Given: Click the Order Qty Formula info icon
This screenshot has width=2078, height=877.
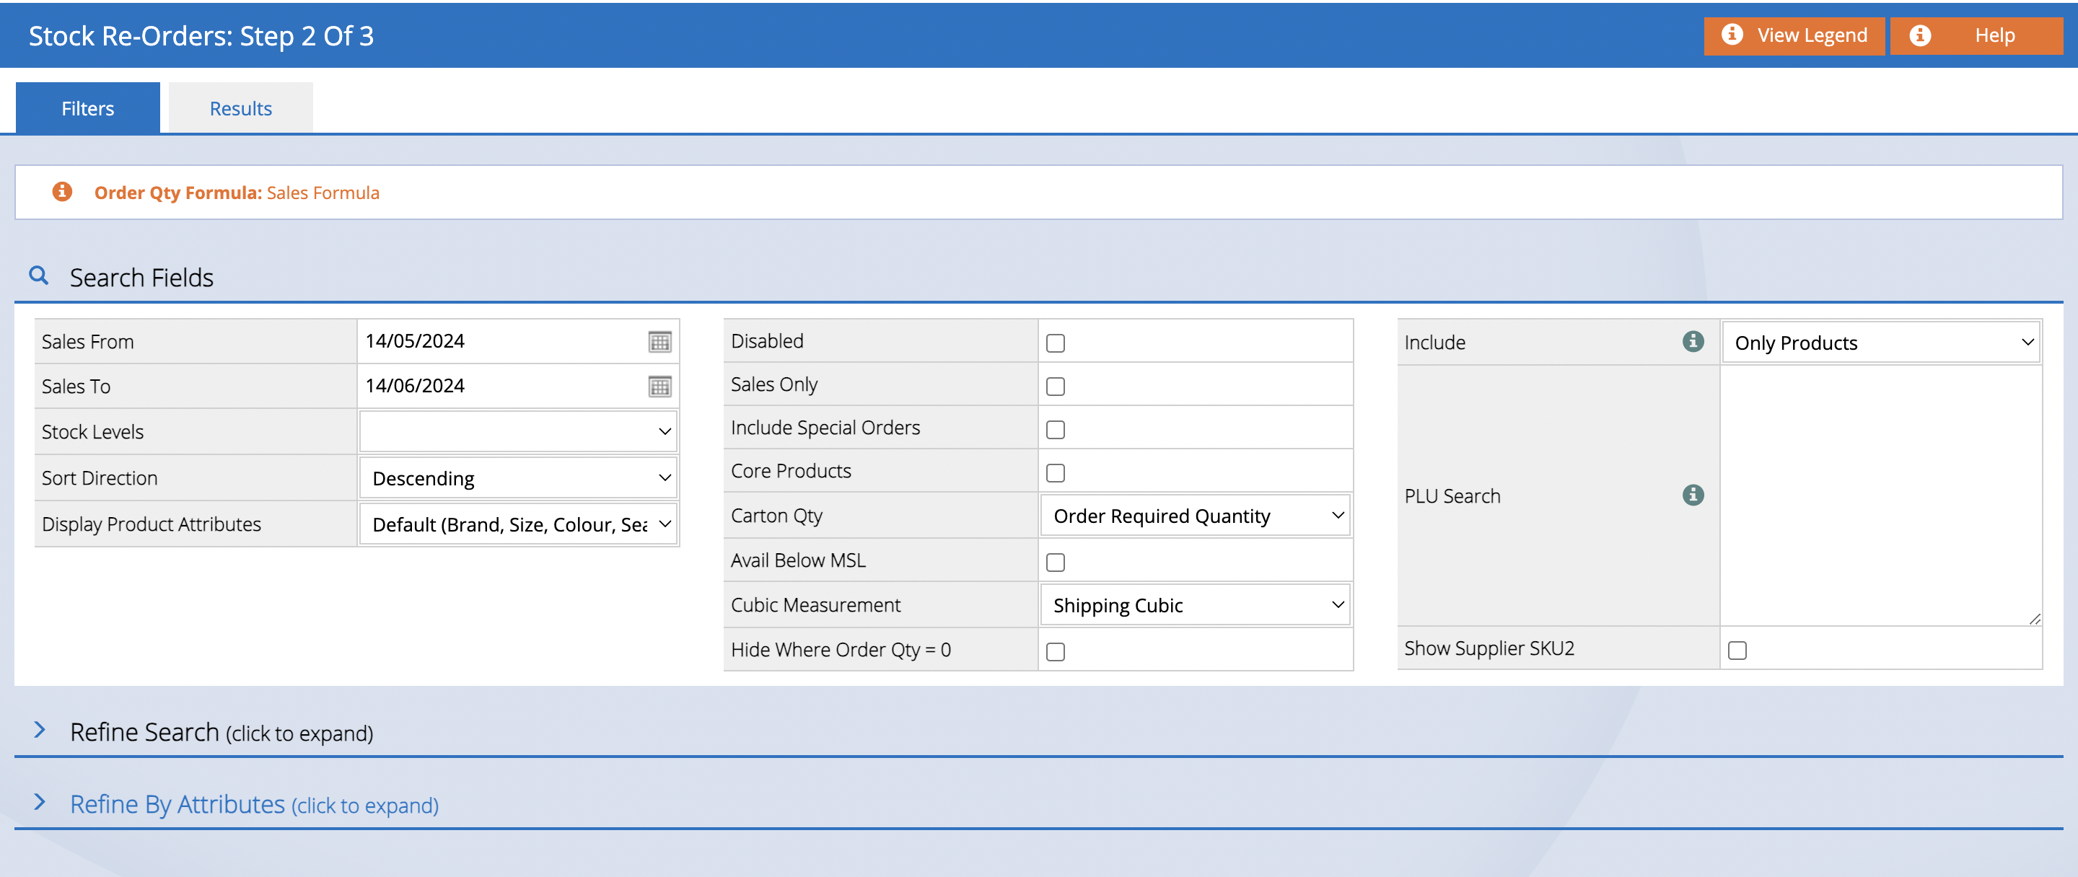Looking at the screenshot, I should [x=62, y=192].
